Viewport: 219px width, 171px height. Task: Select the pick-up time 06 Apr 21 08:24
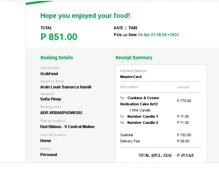point(158,35)
